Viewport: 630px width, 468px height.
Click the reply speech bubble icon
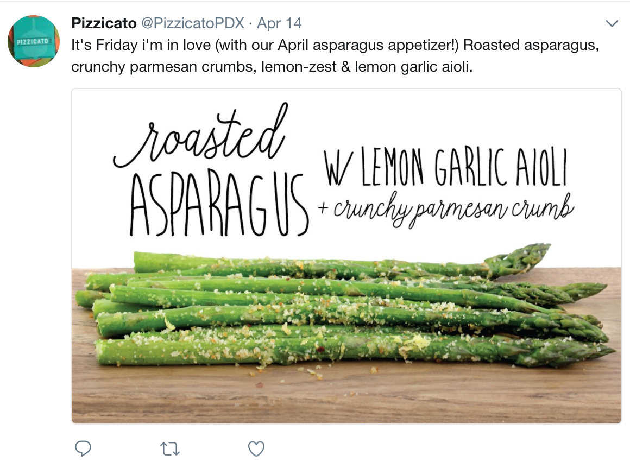click(83, 448)
